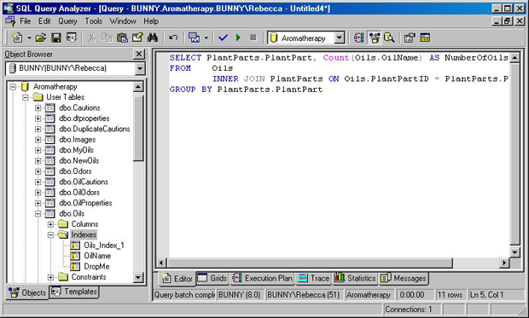Open the Tools menu
The height and width of the screenshot is (318, 529).
[93, 21]
